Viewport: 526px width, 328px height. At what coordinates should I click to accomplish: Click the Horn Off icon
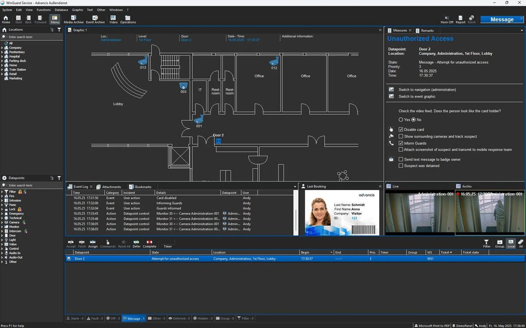tap(446, 20)
